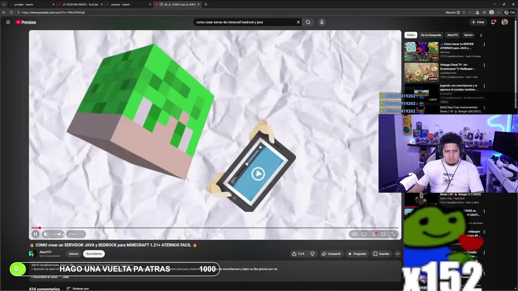Screen dimensions: 518x291
Task: Click the Unirme channel membership button
Action: click(74, 254)
